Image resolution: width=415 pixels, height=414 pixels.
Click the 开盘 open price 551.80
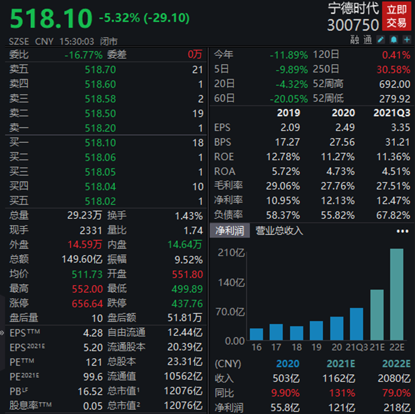(x=187, y=274)
